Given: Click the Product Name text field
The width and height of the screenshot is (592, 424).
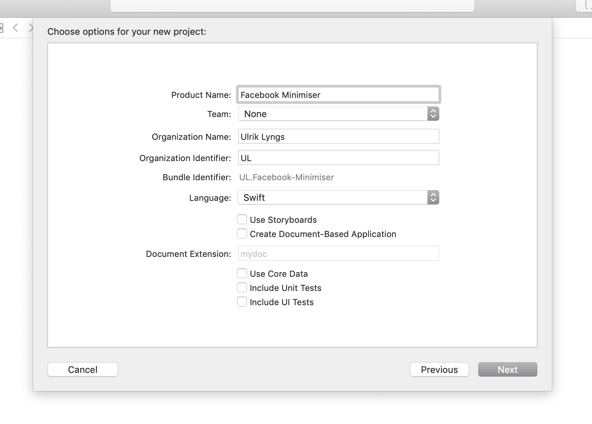Looking at the screenshot, I should [x=338, y=95].
